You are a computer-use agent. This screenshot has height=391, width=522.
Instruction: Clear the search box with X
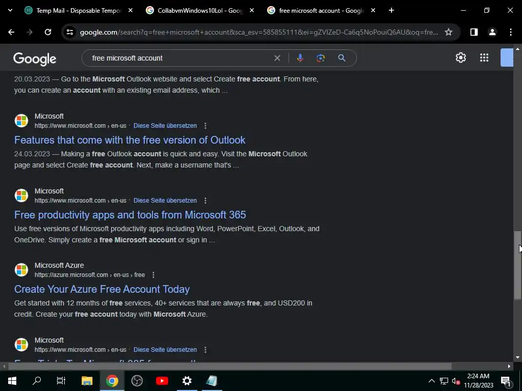[x=277, y=58]
